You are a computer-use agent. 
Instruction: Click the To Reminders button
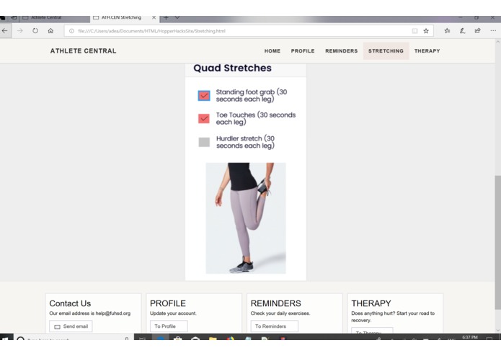click(275, 326)
